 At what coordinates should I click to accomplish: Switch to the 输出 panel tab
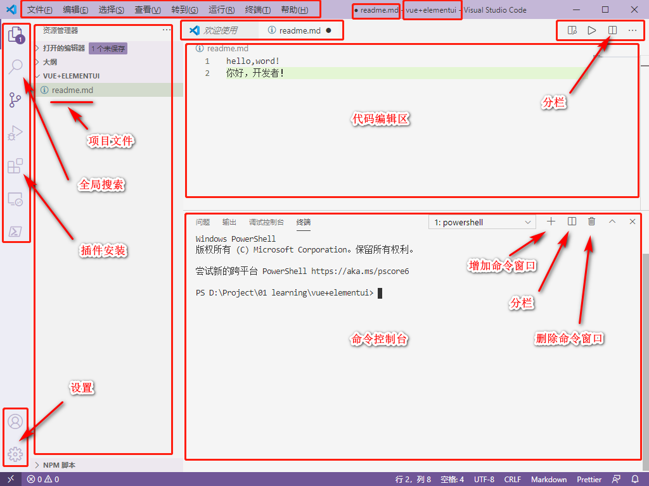coord(229,222)
